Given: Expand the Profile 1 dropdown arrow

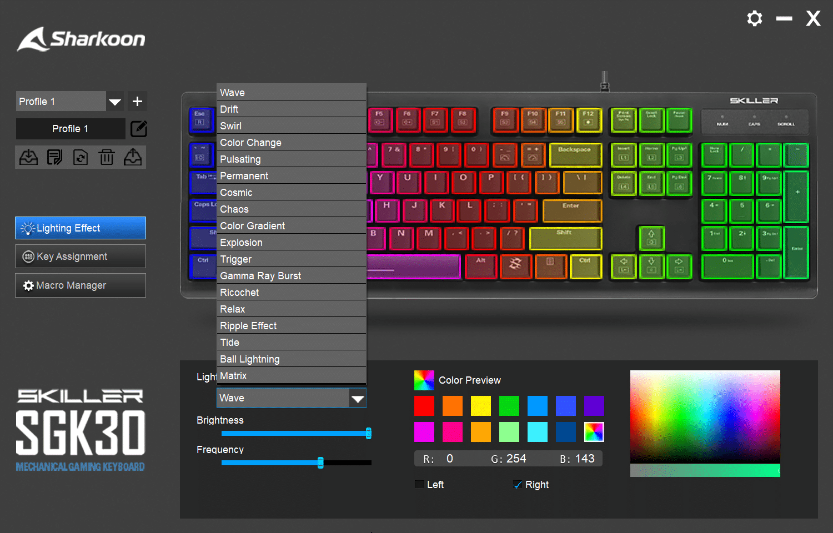Looking at the screenshot, I should coord(115,102).
